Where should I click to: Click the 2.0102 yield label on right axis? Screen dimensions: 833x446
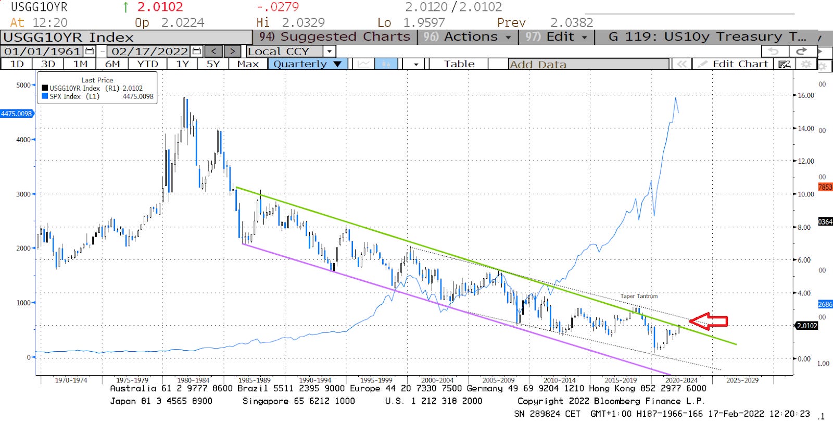pos(806,326)
